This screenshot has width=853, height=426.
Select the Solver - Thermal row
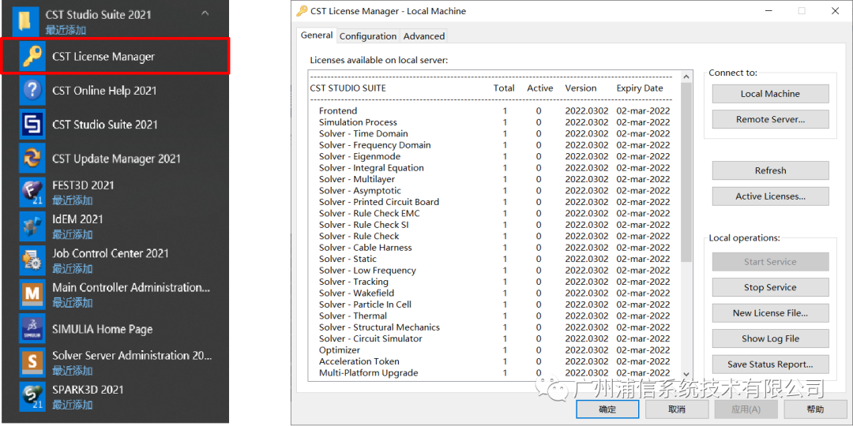[x=494, y=316]
